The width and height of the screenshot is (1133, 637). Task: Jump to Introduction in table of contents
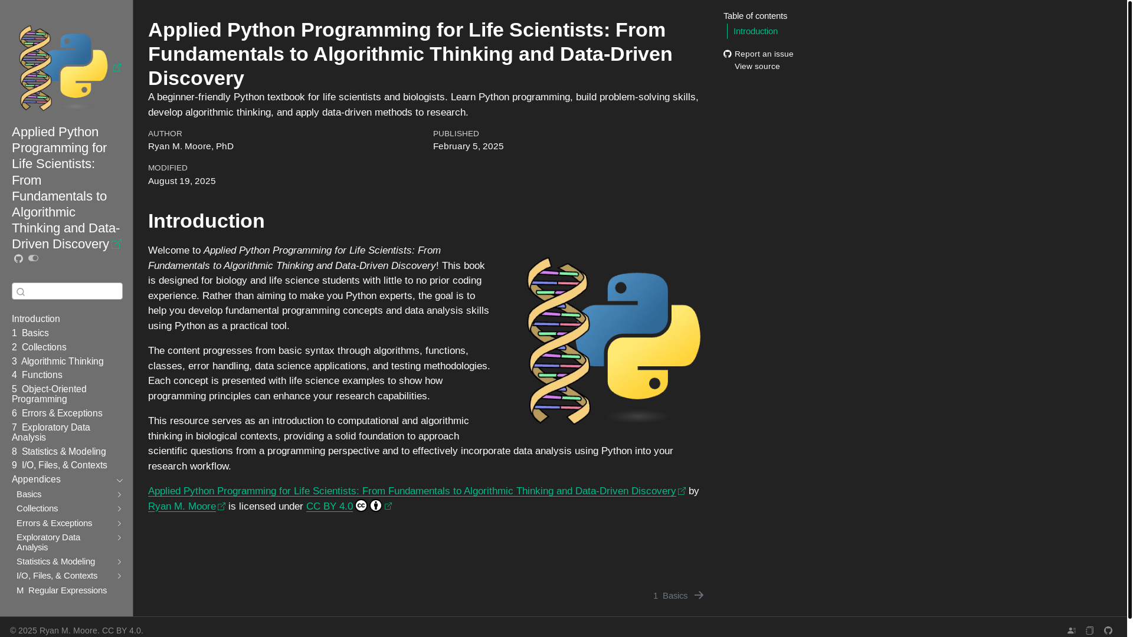[x=755, y=31]
